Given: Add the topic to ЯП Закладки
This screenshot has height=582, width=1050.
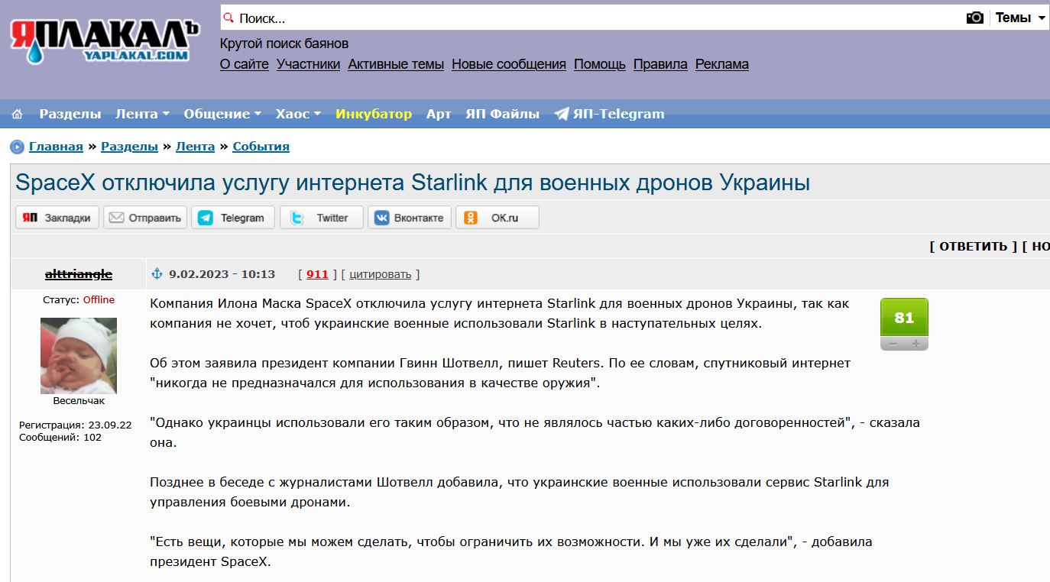Looking at the screenshot, I should [x=57, y=218].
